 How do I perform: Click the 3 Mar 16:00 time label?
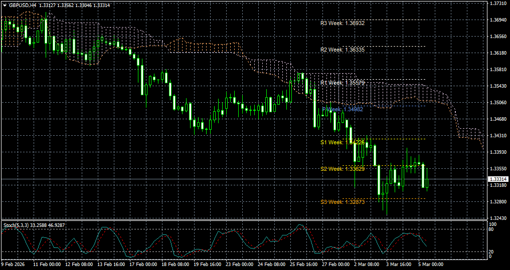pyautogui.click(x=399, y=265)
